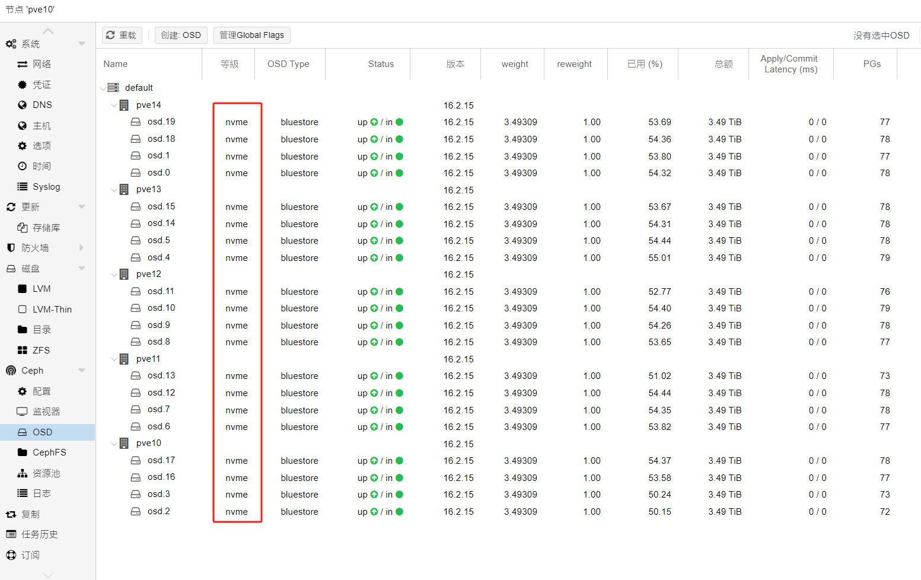Click the reload button

(x=122, y=35)
